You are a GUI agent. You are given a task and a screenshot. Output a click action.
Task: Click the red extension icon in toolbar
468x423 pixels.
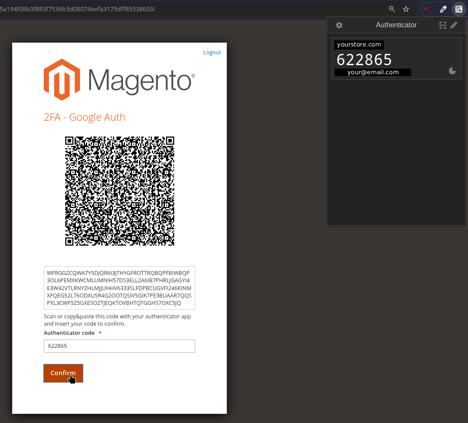[x=428, y=9]
